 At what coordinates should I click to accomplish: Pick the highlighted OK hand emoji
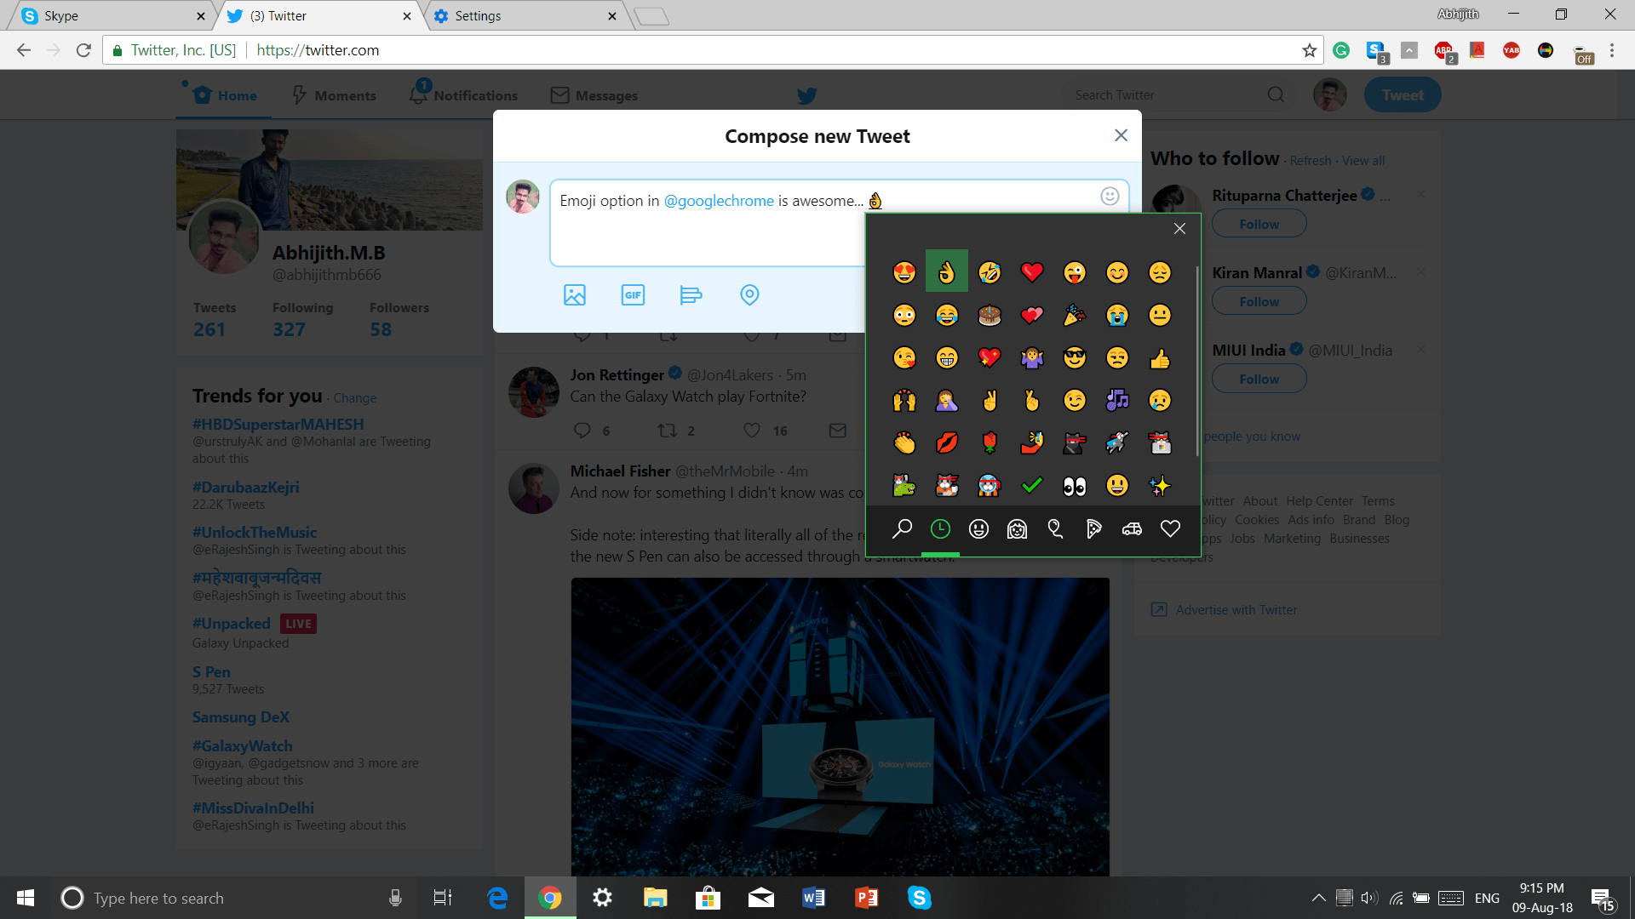(947, 272)
